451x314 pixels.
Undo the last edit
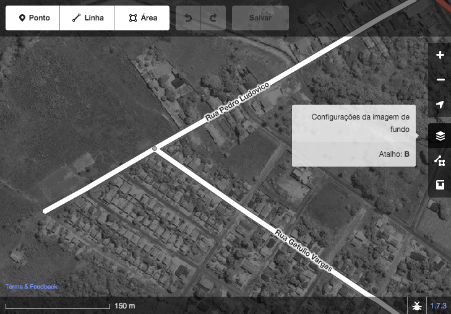(x=188, y=19)
